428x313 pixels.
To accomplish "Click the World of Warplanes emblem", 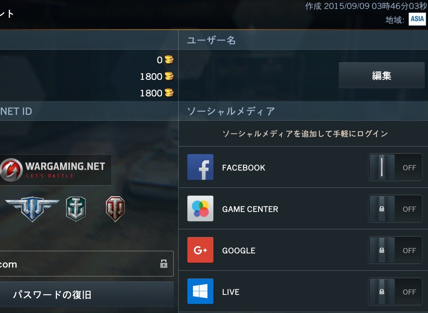I will coord(32,209).
